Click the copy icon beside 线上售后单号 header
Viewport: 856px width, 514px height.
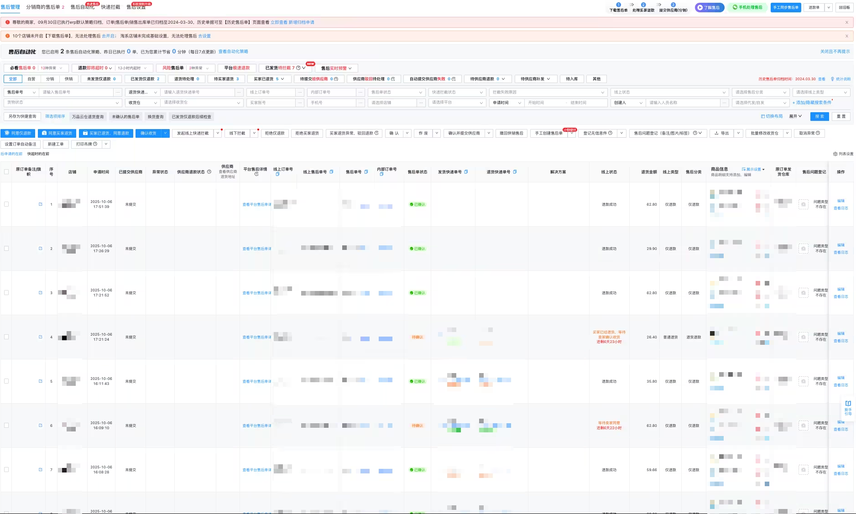point(331,172)
